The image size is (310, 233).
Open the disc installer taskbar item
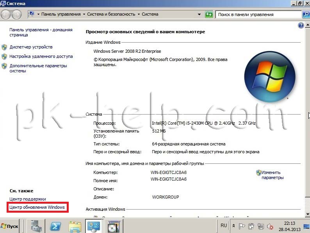pos(114,226)
